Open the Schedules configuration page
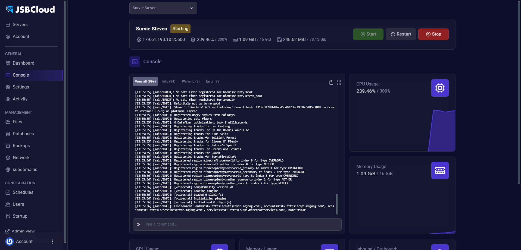Viewport: 521px width, 250px height. click(23, 192)
